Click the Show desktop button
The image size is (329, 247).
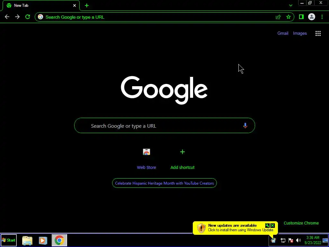(x=325, y=240)
